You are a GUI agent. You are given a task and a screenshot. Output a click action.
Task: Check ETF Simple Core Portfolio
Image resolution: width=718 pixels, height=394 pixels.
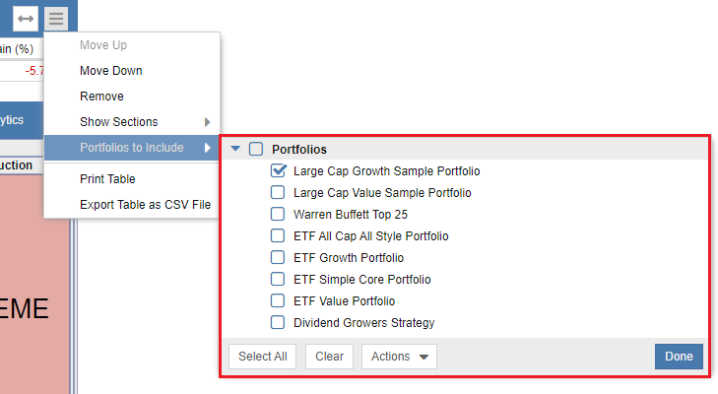[278, 279]
